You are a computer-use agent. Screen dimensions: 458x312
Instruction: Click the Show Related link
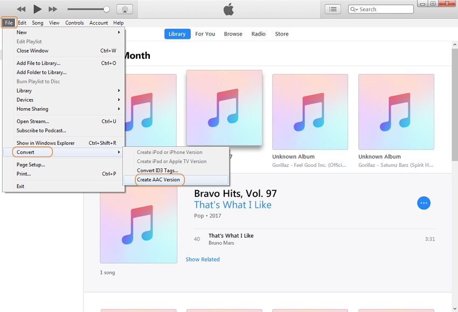[x=203, y=259]
